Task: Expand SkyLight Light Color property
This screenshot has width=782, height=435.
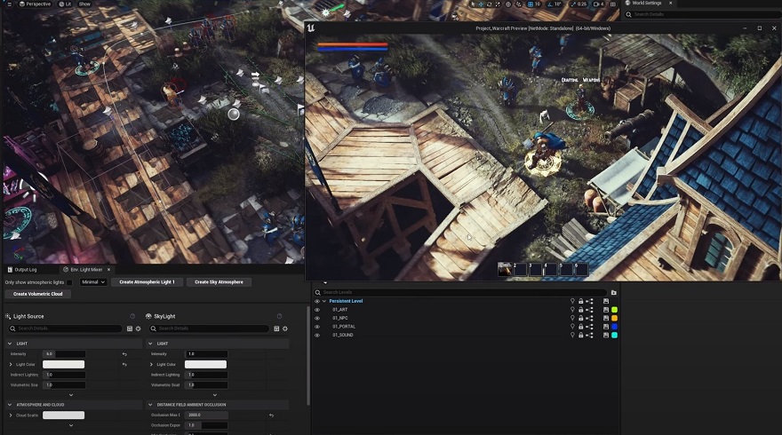Action: tap(151, 365)
